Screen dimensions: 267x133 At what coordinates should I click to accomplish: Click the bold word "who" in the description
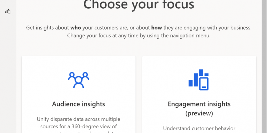(x=76, y=28)
